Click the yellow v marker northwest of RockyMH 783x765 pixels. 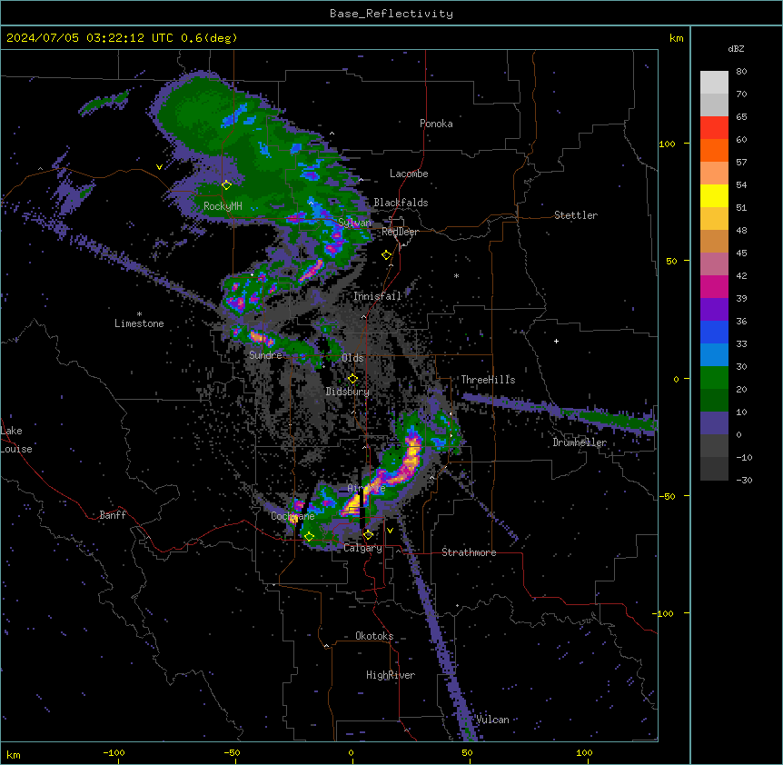pos(159,167)
